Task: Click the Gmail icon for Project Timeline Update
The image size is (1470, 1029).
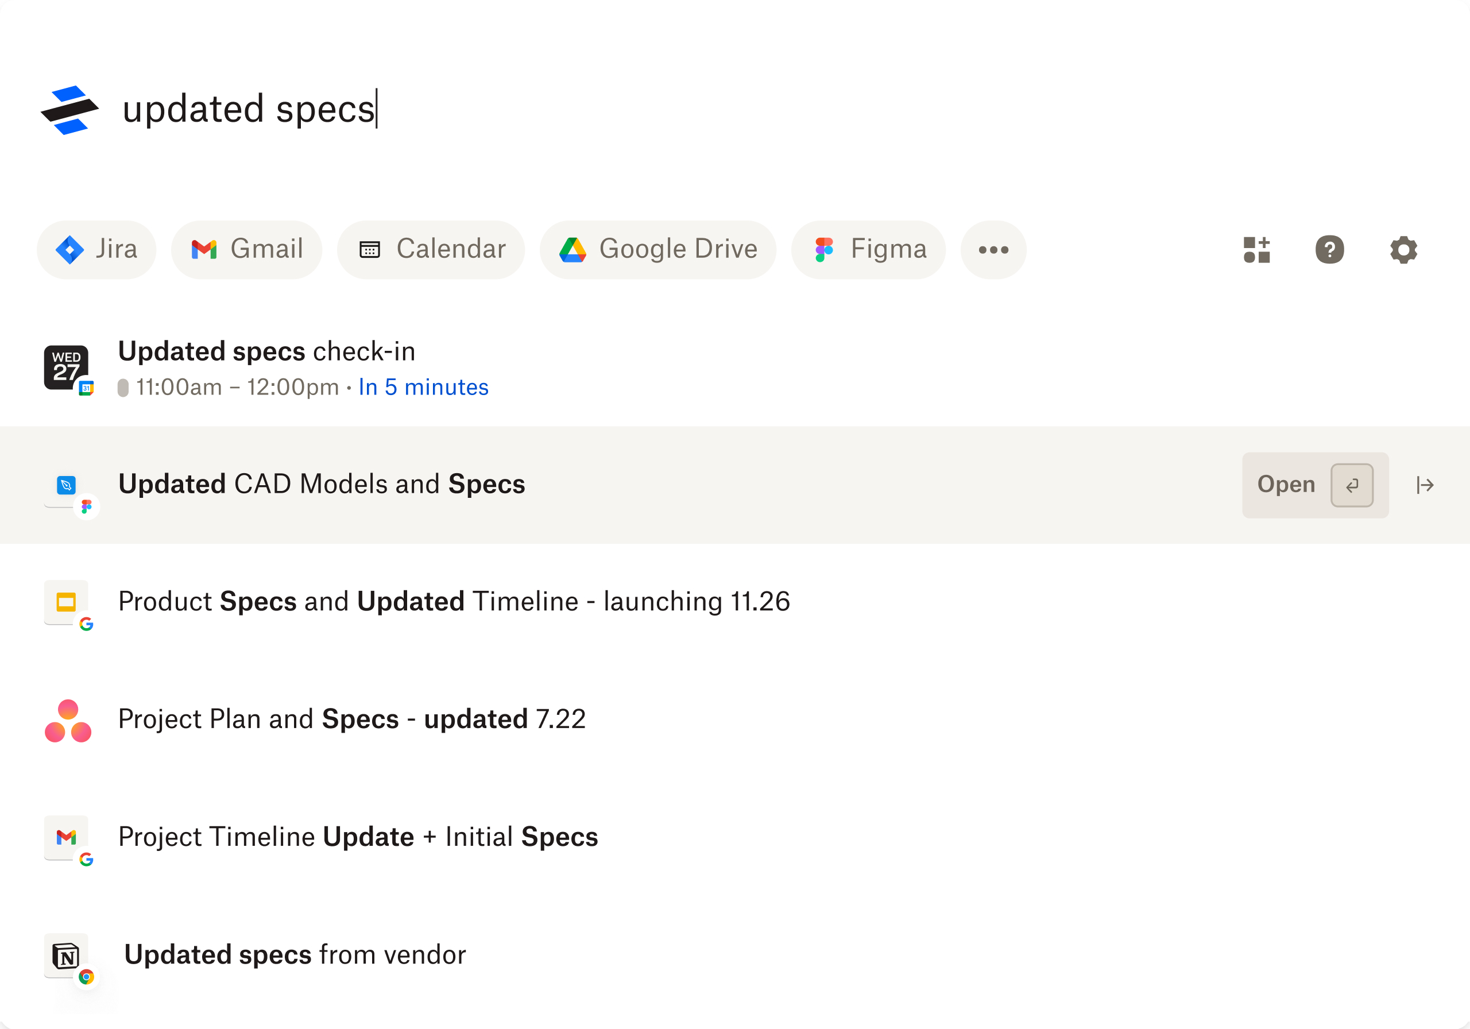Action: coord(67,838)
